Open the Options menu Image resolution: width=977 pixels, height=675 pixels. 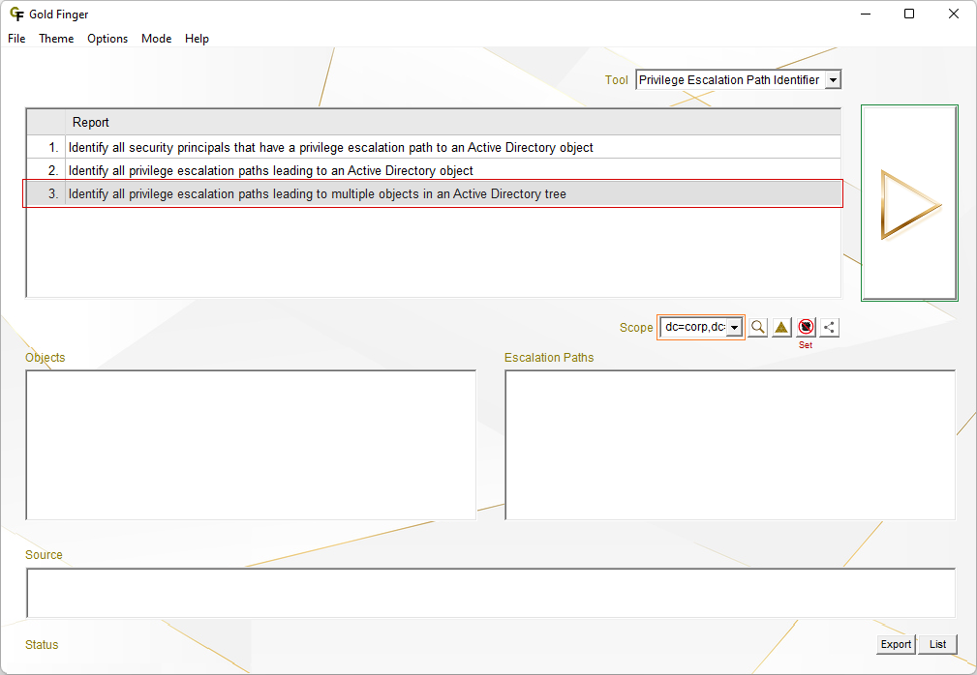pos(107,39)
